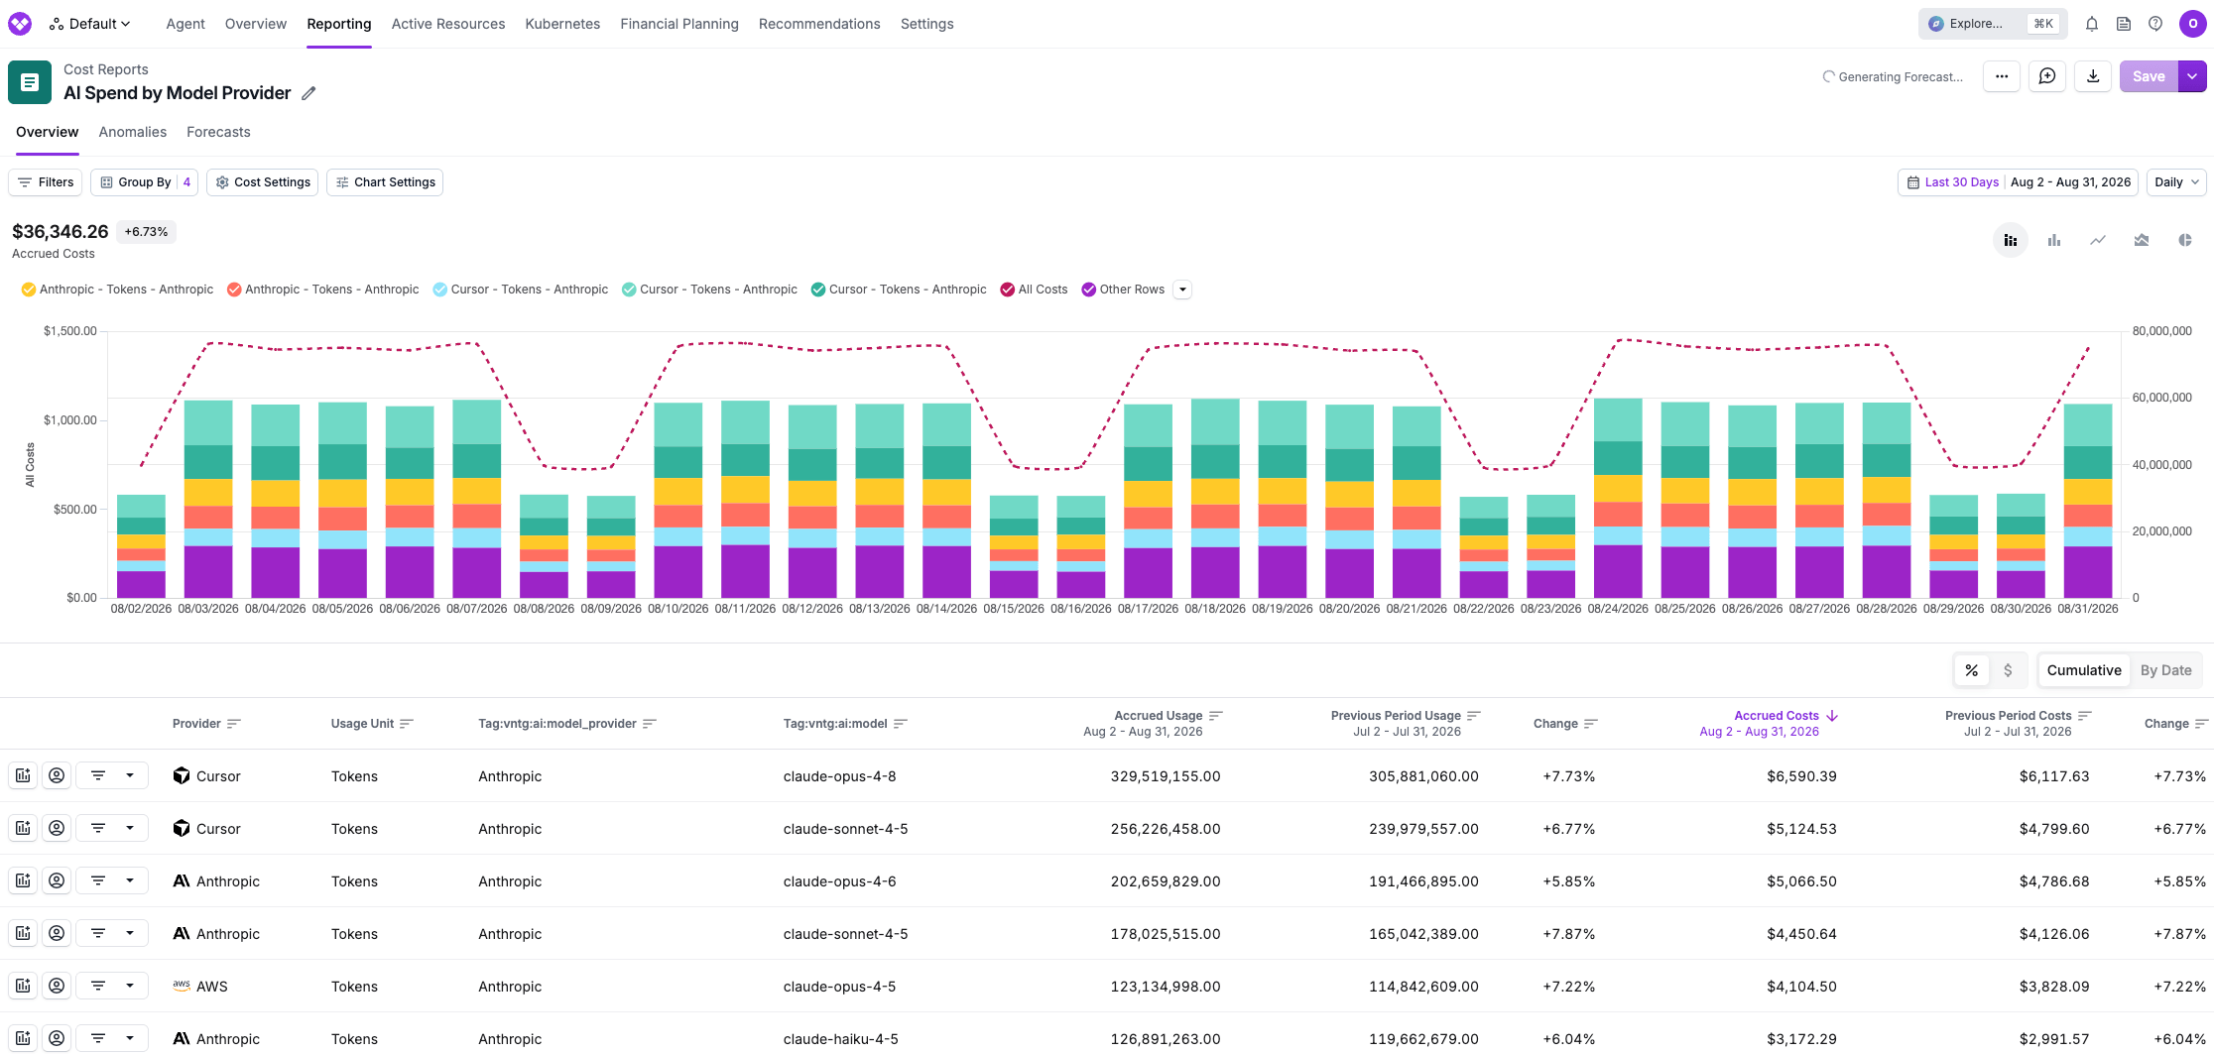Screen dimensions: 2214x1054
Task: Click the Vantage logo icon
Action: [20, 24]
